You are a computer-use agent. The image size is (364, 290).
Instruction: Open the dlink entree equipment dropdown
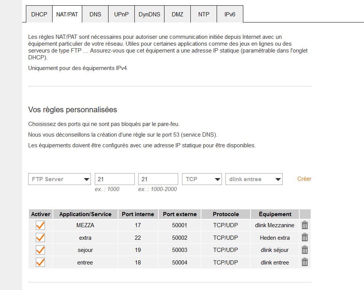click(254, 179)
